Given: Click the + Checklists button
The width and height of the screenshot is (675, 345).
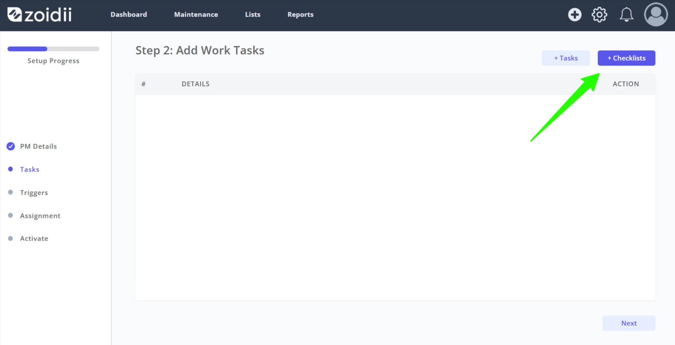Looking at the screenshot, I should 627,58.
